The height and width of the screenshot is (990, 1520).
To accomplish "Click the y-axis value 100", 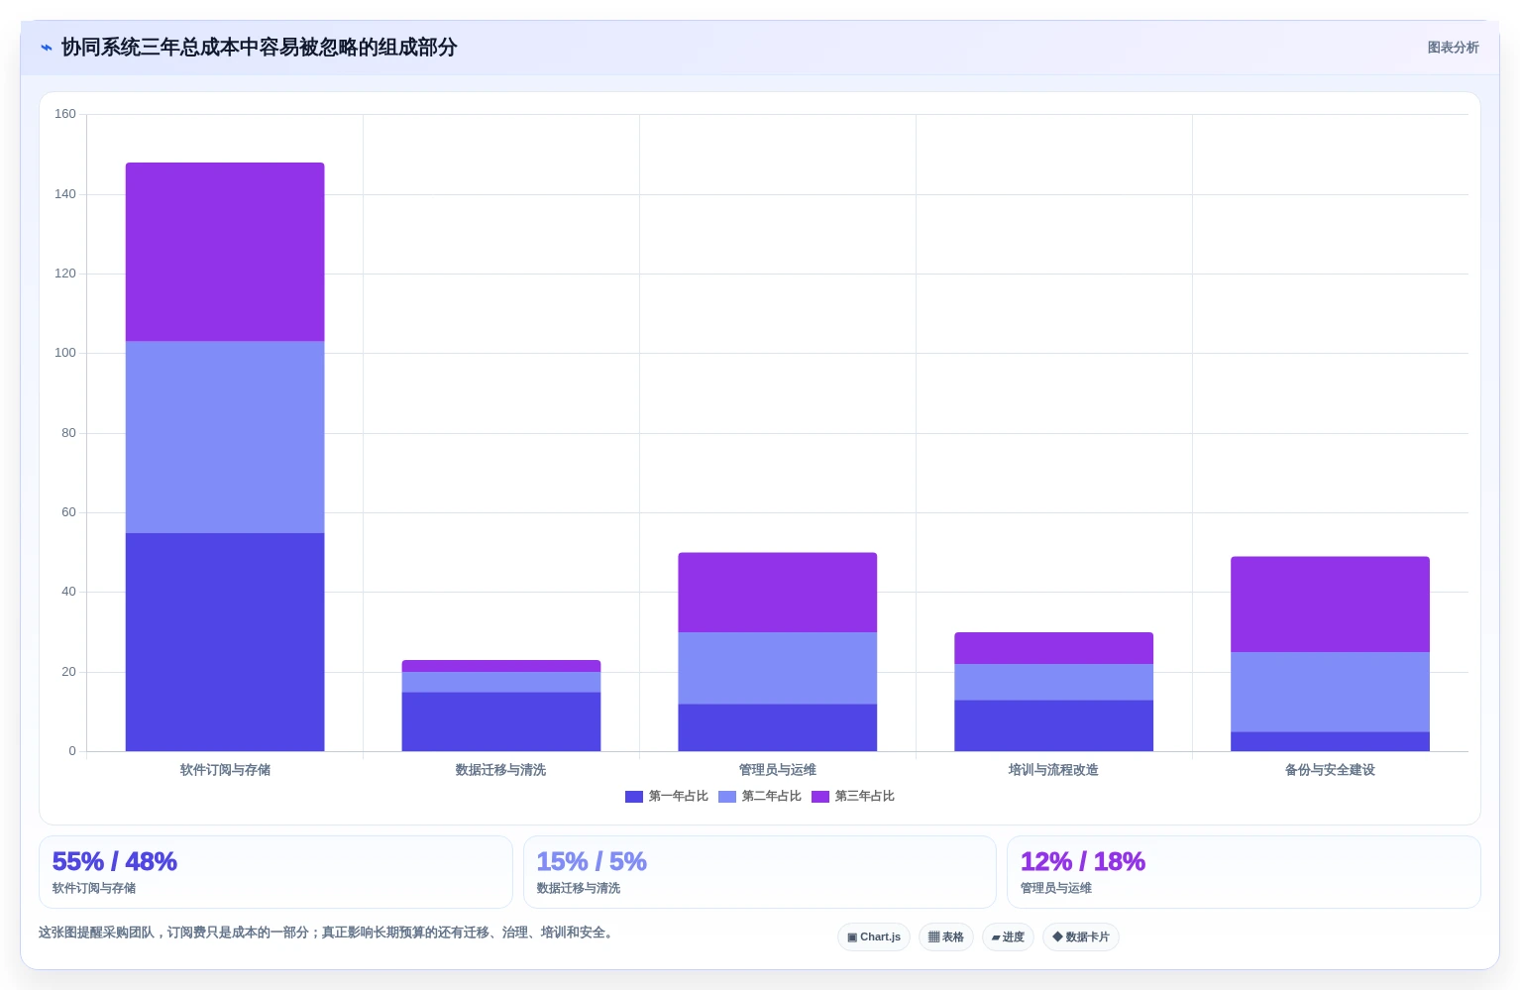I will (65, 353).
